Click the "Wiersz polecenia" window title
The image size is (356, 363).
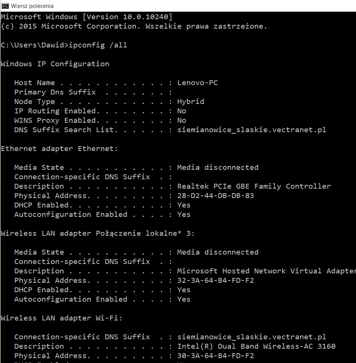[x=32, y=6]
